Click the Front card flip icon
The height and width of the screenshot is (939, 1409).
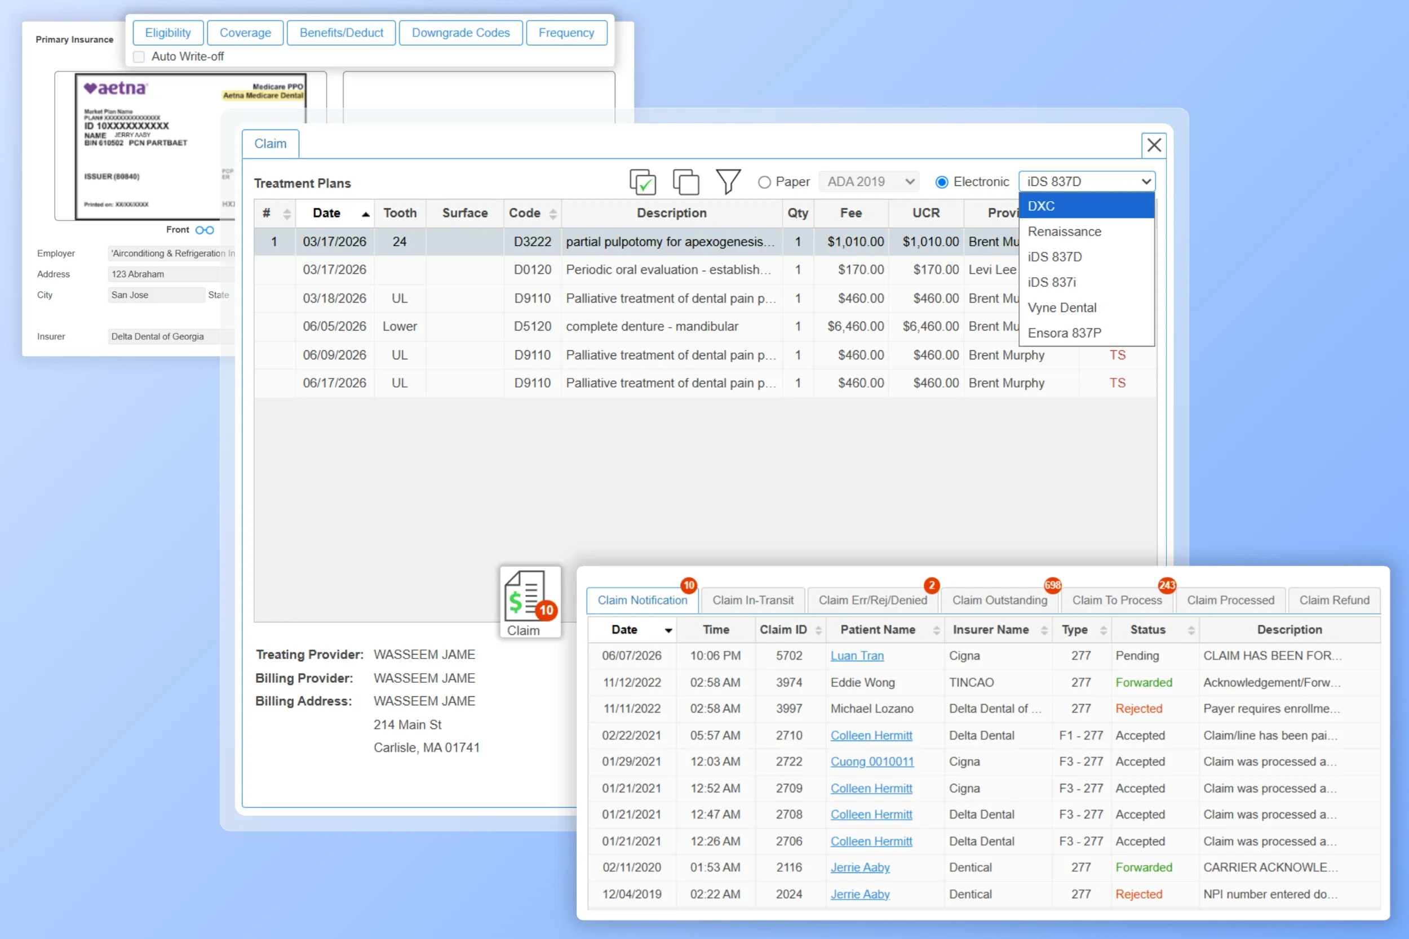[205, 230]
